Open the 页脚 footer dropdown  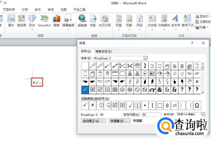129,22
